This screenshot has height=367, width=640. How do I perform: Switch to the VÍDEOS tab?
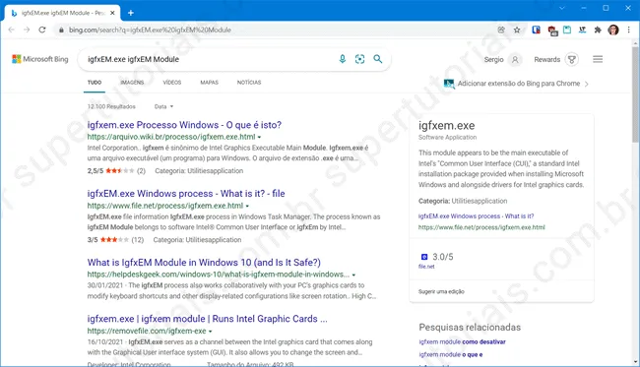click(x=172, y=83)
